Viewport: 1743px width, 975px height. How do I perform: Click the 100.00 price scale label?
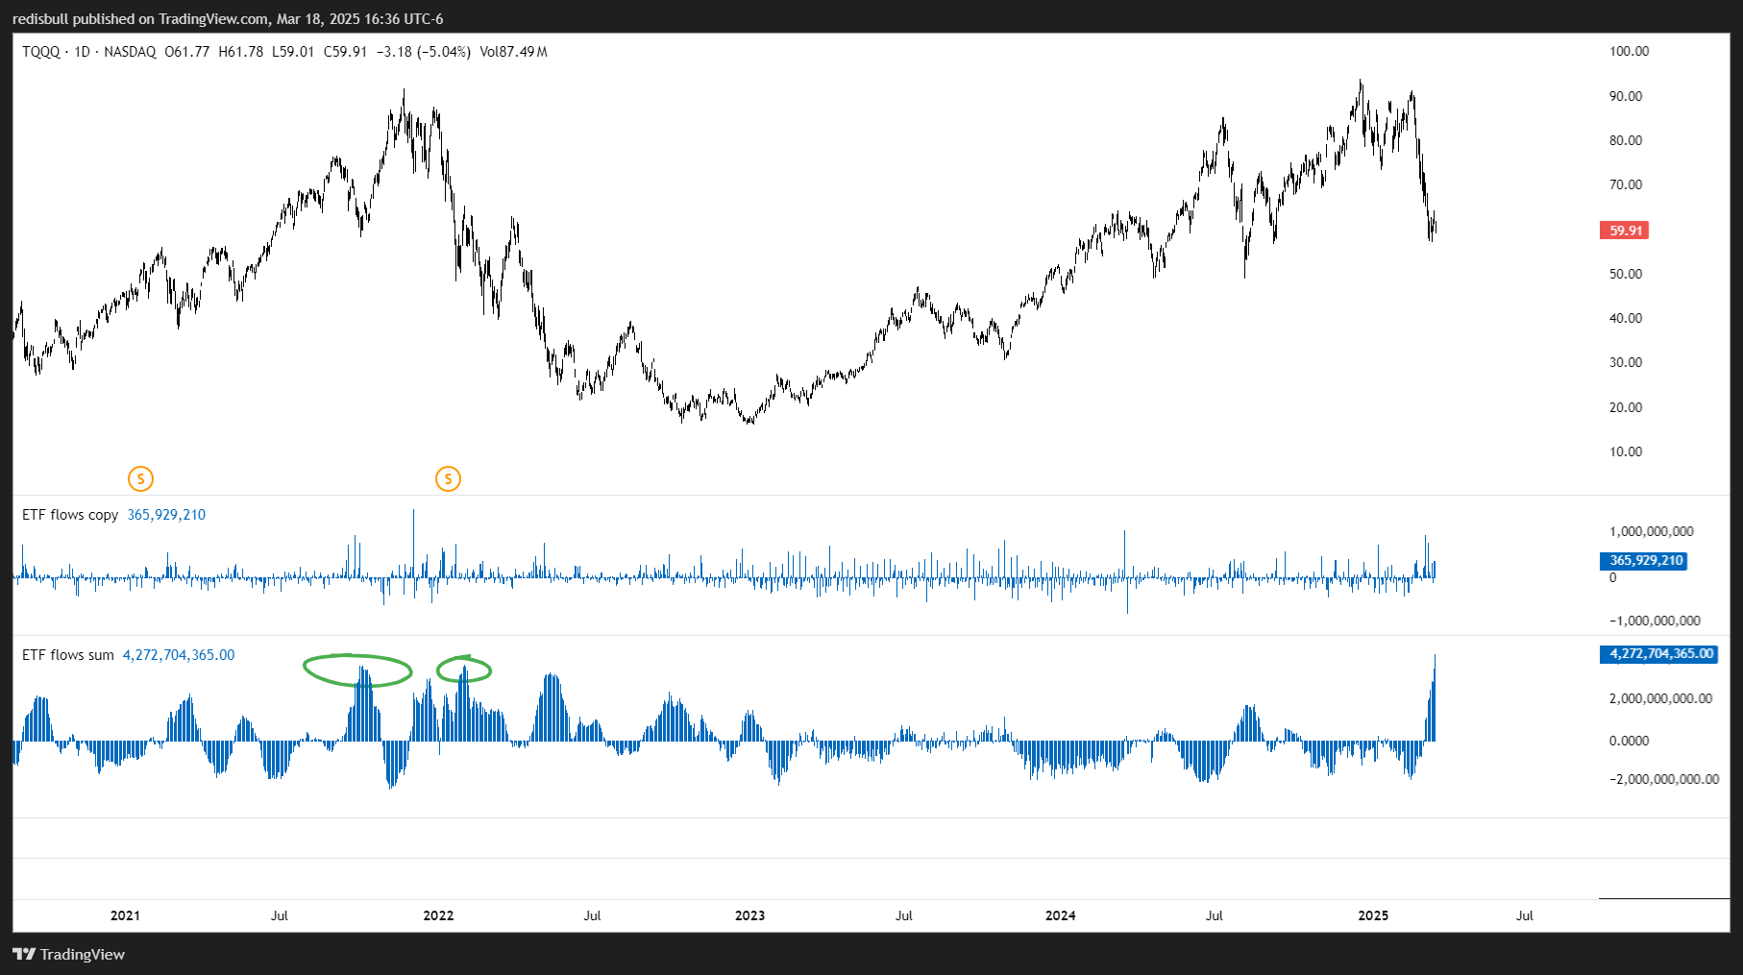(x=1630, y=52)
